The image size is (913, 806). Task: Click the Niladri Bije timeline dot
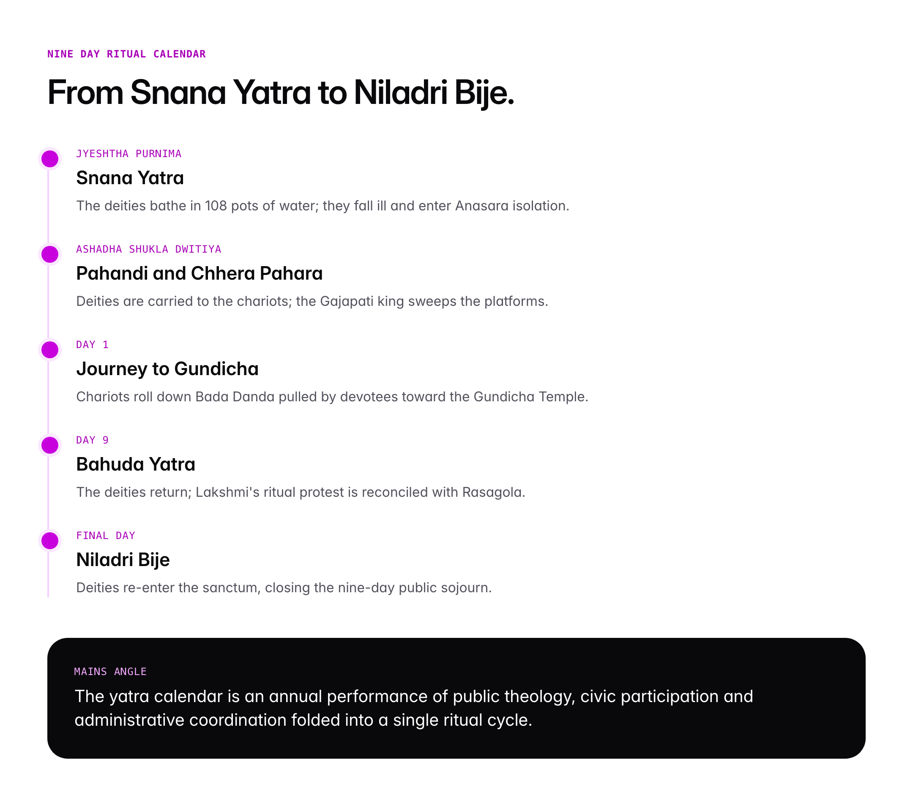pos(50,541)
